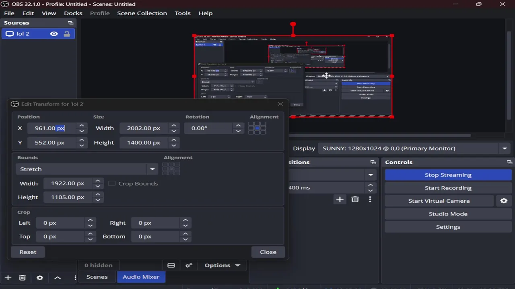This screenshot has height=289, width=515.
Task: Switch audio mixer layout icon
Action: (x=171, y=265)
